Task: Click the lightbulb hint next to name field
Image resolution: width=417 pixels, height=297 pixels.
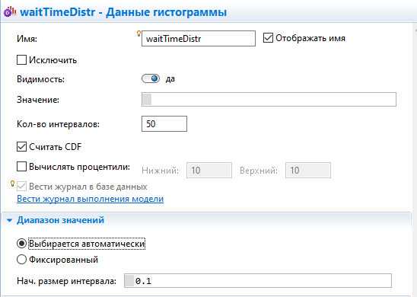Action: point(138,34)
